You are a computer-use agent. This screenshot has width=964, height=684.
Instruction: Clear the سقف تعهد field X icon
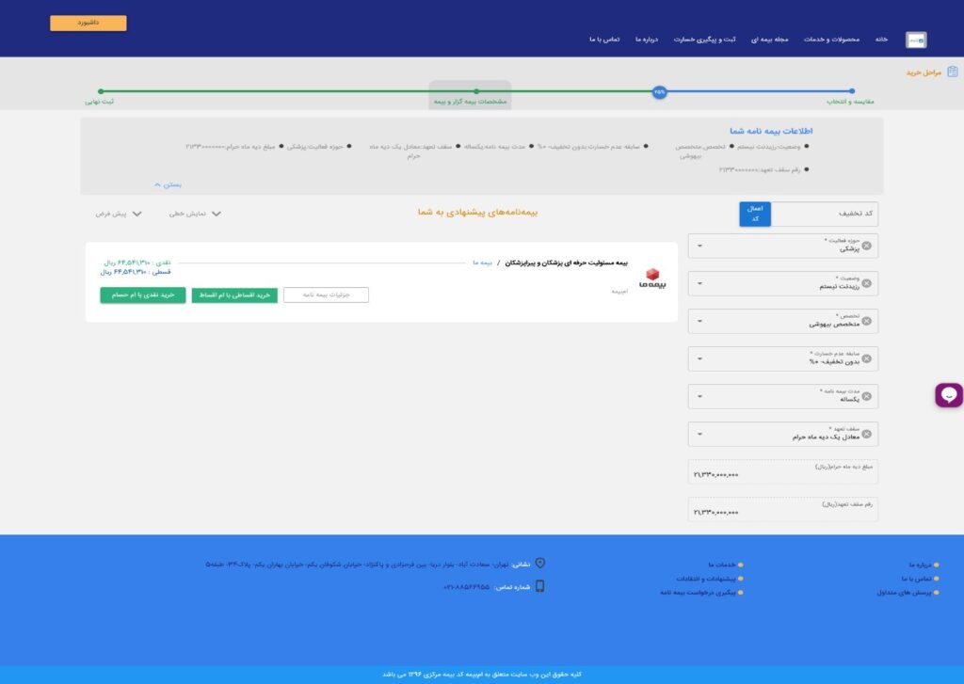(x=866, y=434)
